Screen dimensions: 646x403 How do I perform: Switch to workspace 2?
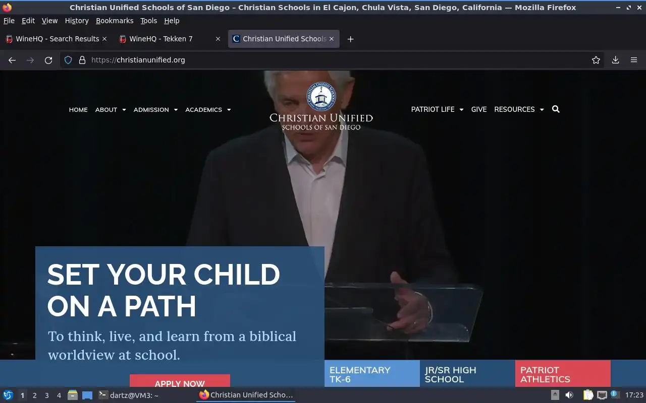[34, 395]
